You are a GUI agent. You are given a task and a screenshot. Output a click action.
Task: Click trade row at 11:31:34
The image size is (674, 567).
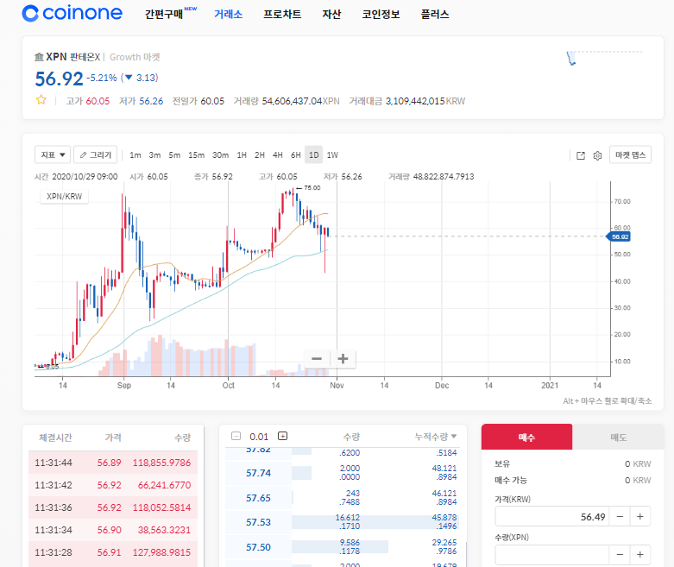click(113, 530)
